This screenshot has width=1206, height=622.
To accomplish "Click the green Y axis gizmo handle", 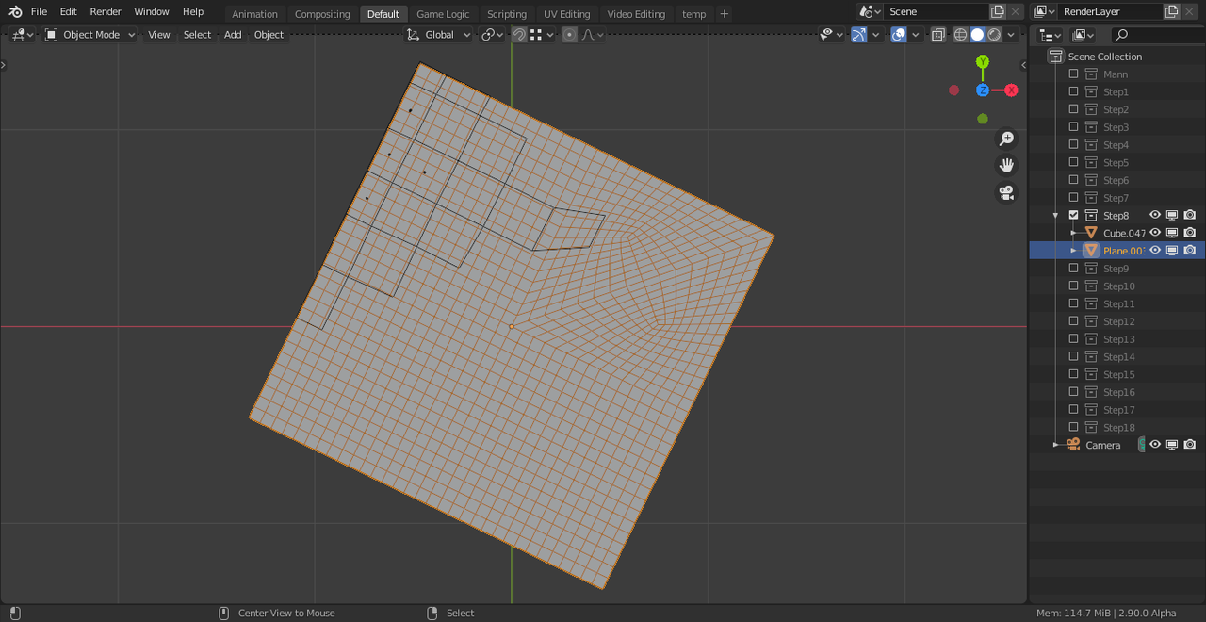I will pyautogui.click(x=983, y=62).
